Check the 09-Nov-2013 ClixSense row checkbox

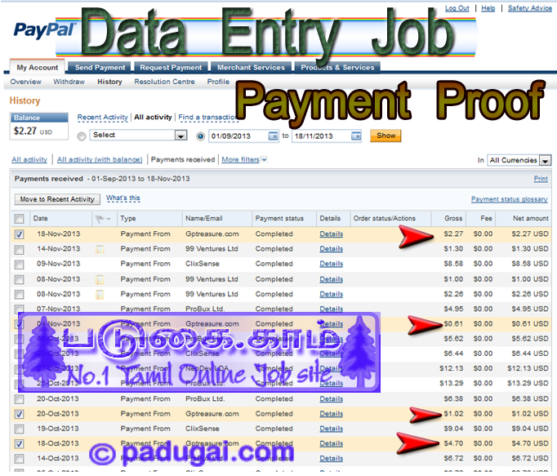point(20,265)
